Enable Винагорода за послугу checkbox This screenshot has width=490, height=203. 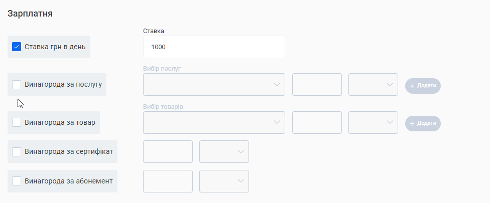[x=17, y=84]
